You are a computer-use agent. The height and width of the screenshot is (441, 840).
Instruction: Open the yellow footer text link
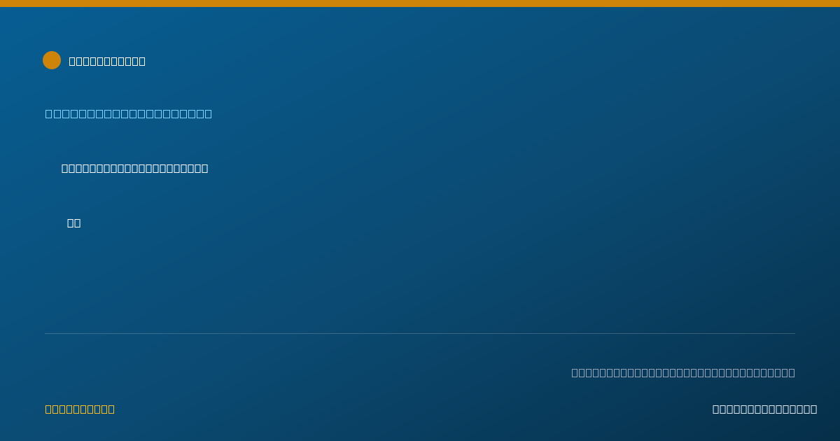tap(80, 409)
